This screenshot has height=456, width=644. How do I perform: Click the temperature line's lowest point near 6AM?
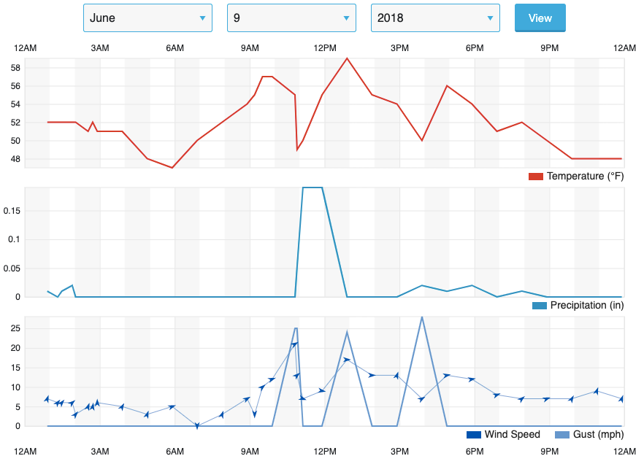coord(172,168)
